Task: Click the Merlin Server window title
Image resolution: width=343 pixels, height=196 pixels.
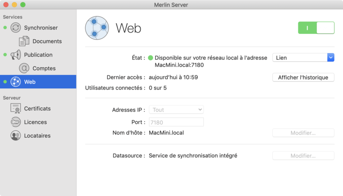Action: pos(171,5)
